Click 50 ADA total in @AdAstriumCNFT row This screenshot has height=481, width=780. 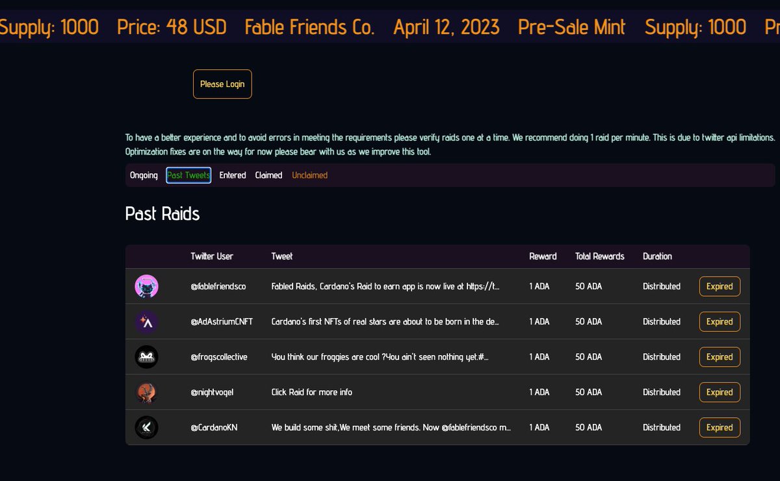point(589,321)
